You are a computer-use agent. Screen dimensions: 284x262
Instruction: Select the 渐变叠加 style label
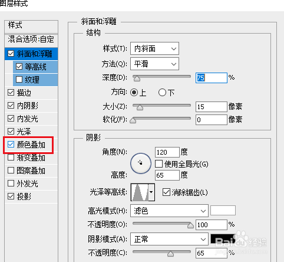pyautogui.click(x=31, y=158)
